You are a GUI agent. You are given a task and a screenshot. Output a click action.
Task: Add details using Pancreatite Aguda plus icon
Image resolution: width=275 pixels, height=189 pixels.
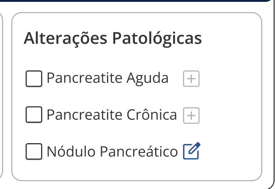pos(191,79)
